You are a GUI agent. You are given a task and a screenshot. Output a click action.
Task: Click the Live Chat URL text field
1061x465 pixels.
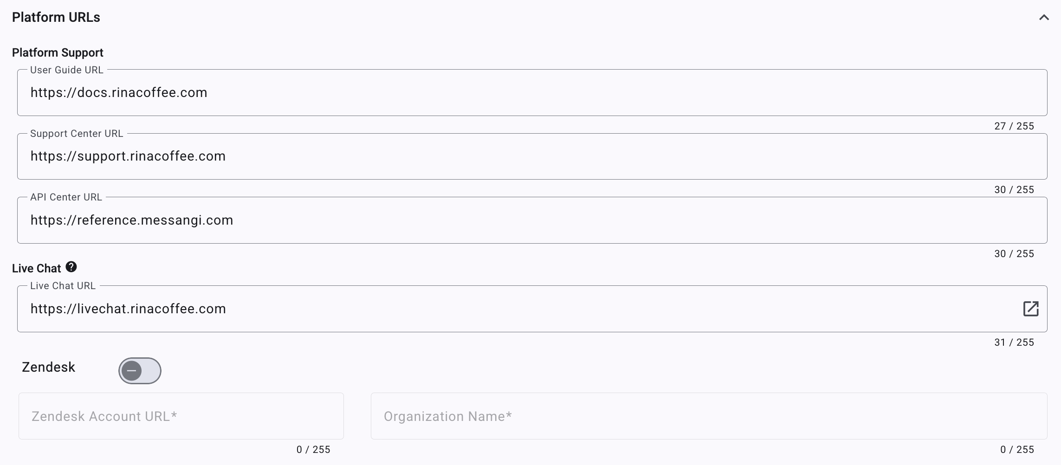[520, 309]
